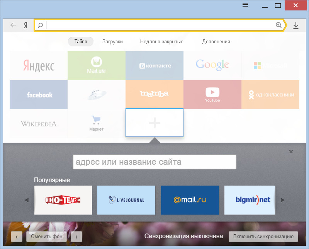
Task: Open the Mail.ukr tile
Action: click(97, 65)
